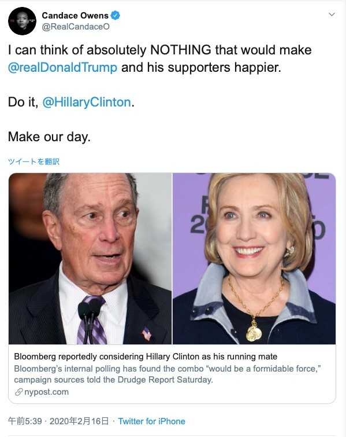
Task: Click the 'Make our day.' tweet line
Action: pos(49,137)
